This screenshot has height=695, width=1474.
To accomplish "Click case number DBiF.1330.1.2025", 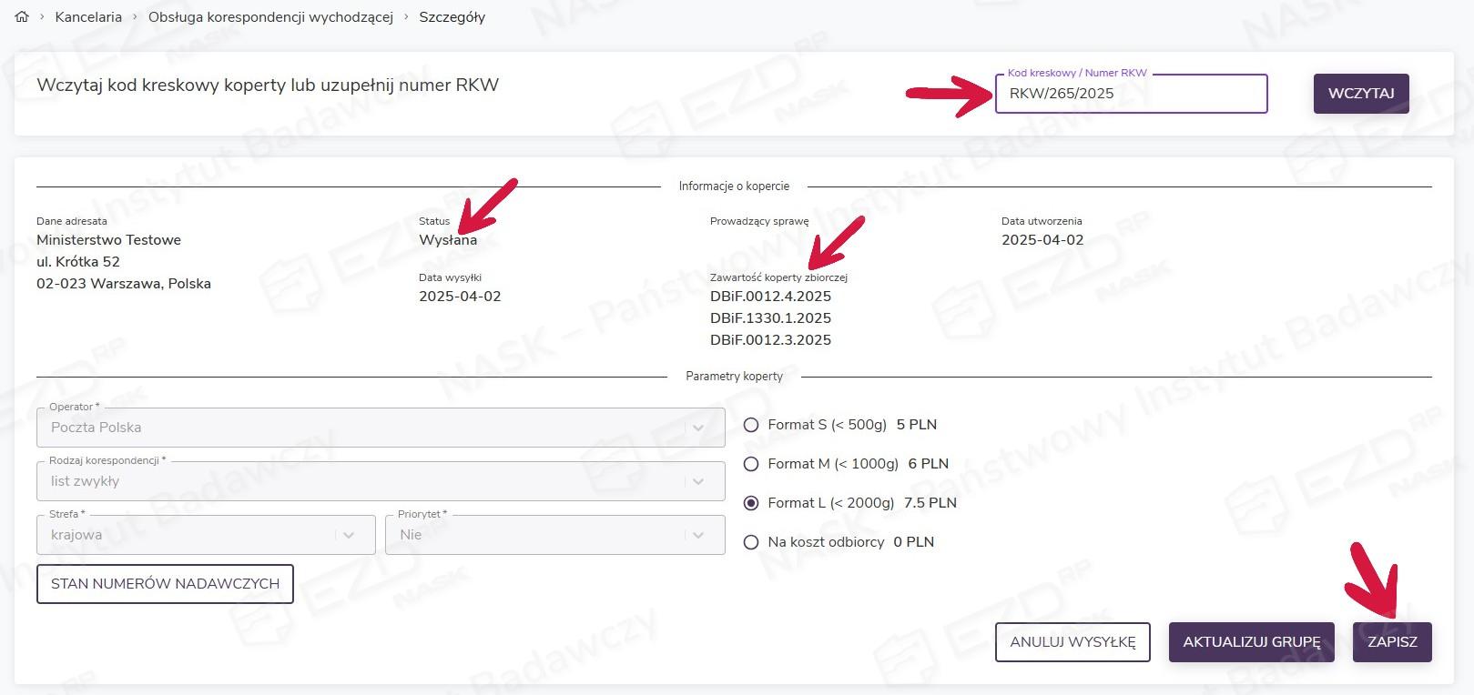I will 770,318.
